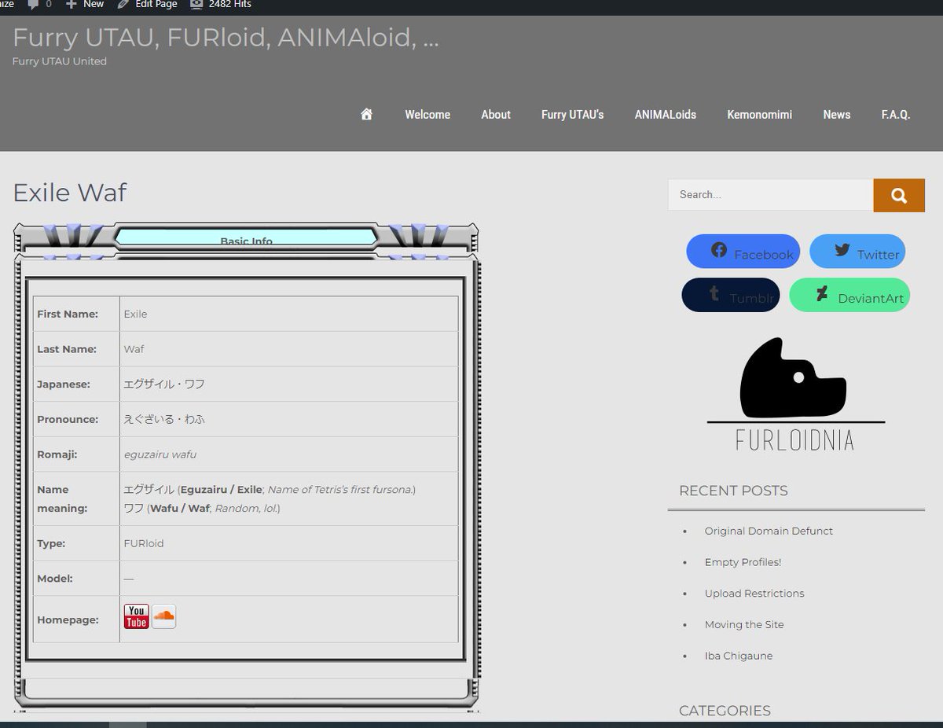Screen dimensions: 943x728
Task: Open 'Upload Restrictions' recent post
Action: [754, 594]
